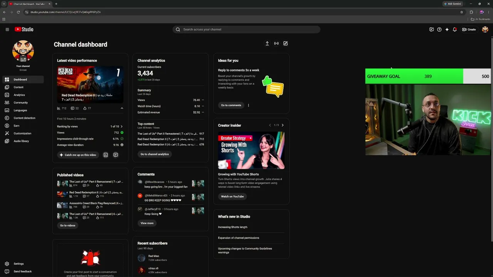Screen dimensions: 493x277
Task: Open Audio library in the sidebar
Action: pos(23,141)
